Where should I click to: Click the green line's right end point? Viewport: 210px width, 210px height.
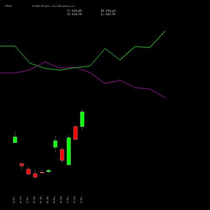[x=165, y=31]
